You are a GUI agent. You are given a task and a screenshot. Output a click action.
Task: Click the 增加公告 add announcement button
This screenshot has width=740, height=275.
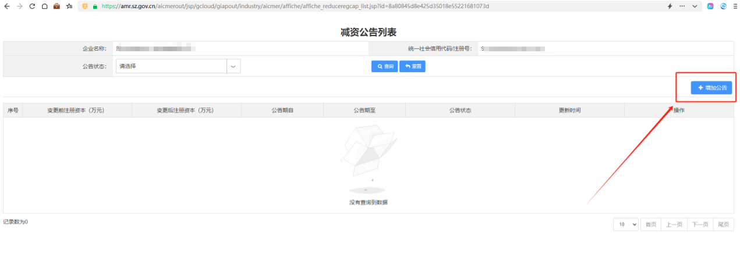point(711,88)
